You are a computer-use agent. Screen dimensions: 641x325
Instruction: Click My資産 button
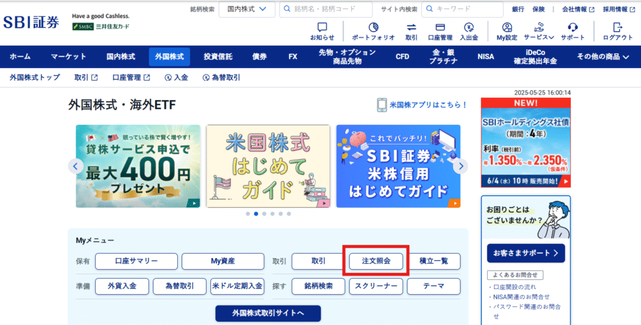click(223, 261)
